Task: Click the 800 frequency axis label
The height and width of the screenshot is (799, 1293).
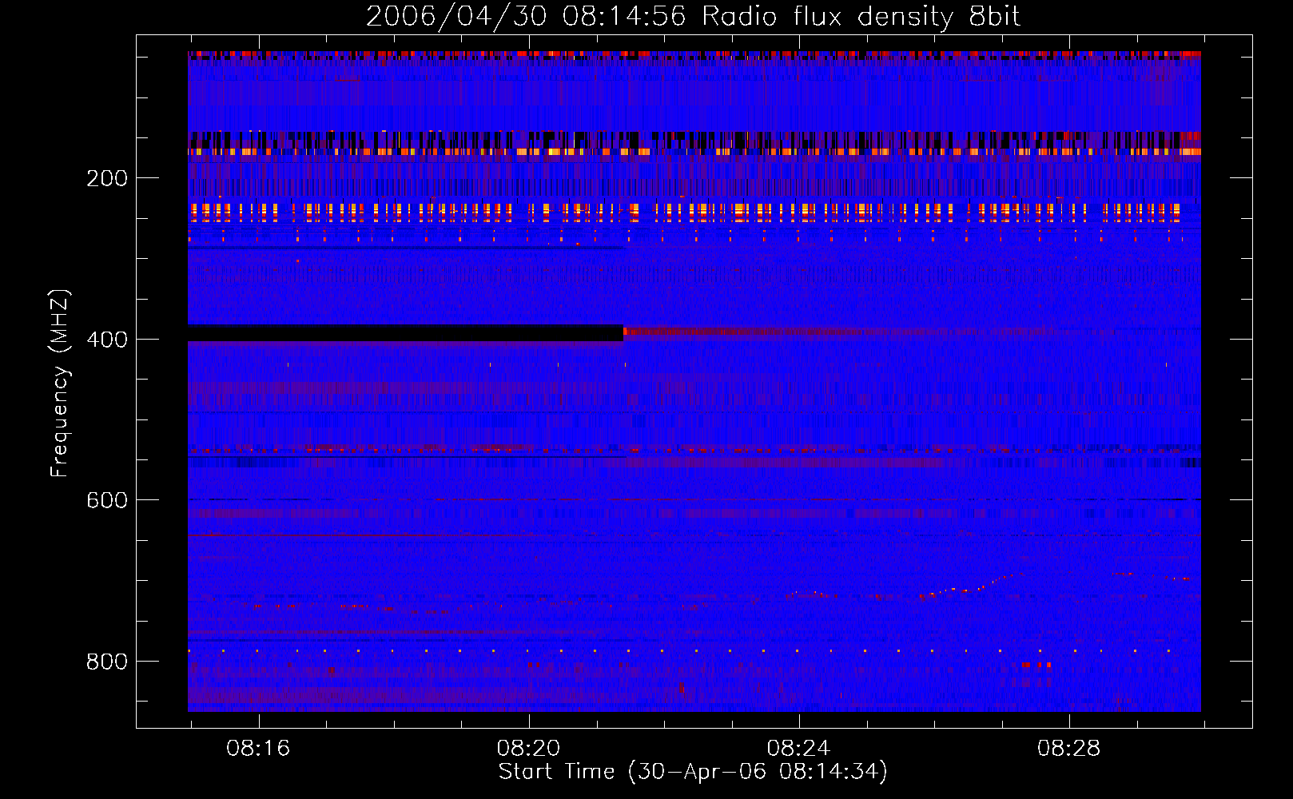Action: (107, 662)
